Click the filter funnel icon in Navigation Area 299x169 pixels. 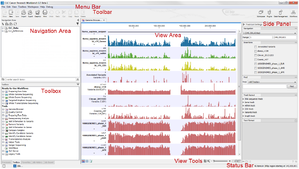tap(78, 24)
